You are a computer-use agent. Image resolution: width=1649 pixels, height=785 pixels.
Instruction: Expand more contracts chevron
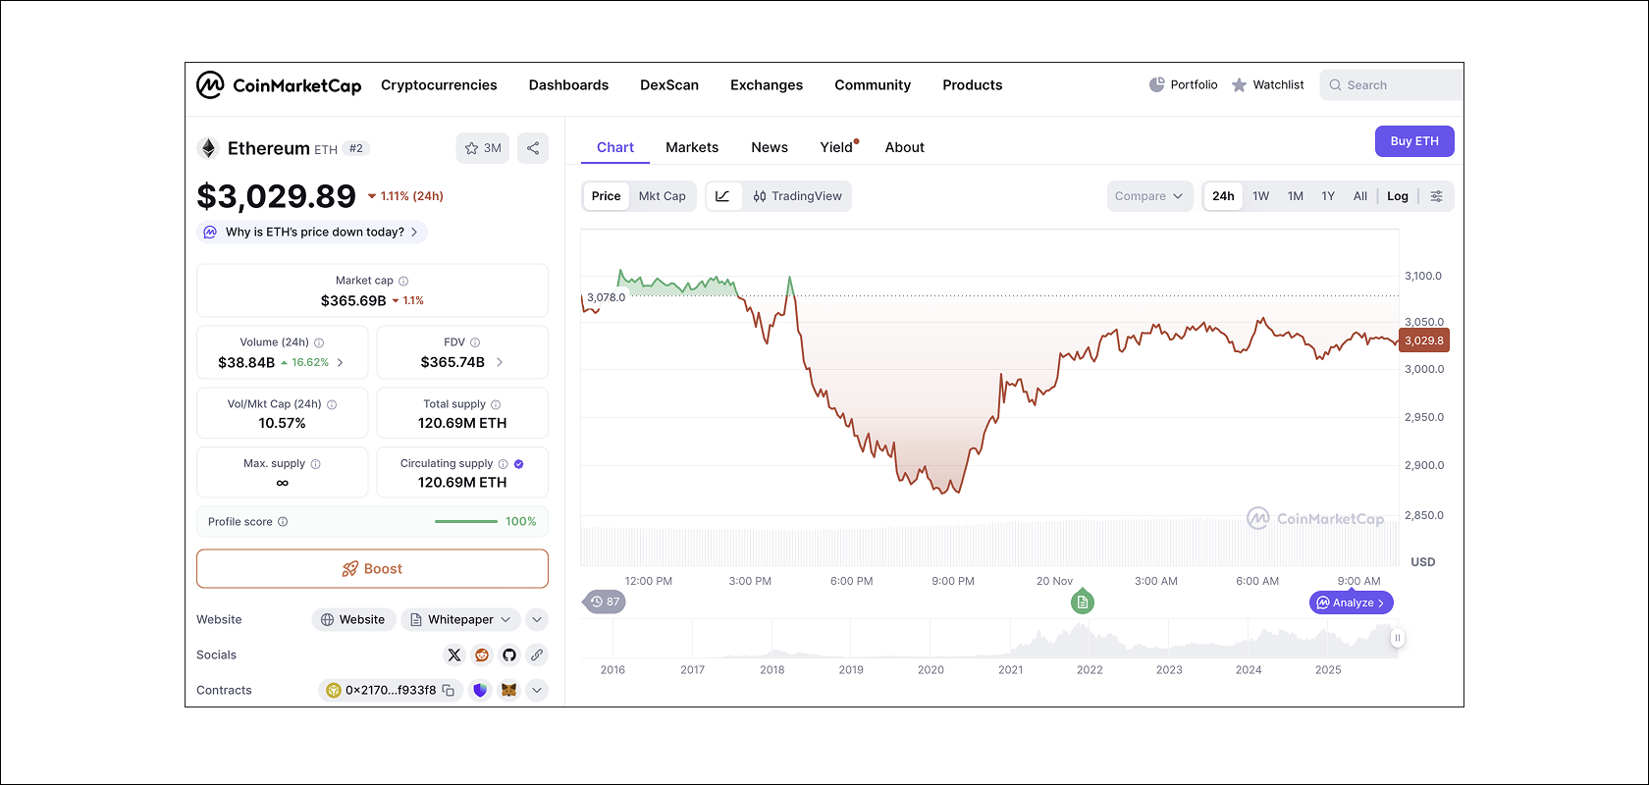[537, 690]
